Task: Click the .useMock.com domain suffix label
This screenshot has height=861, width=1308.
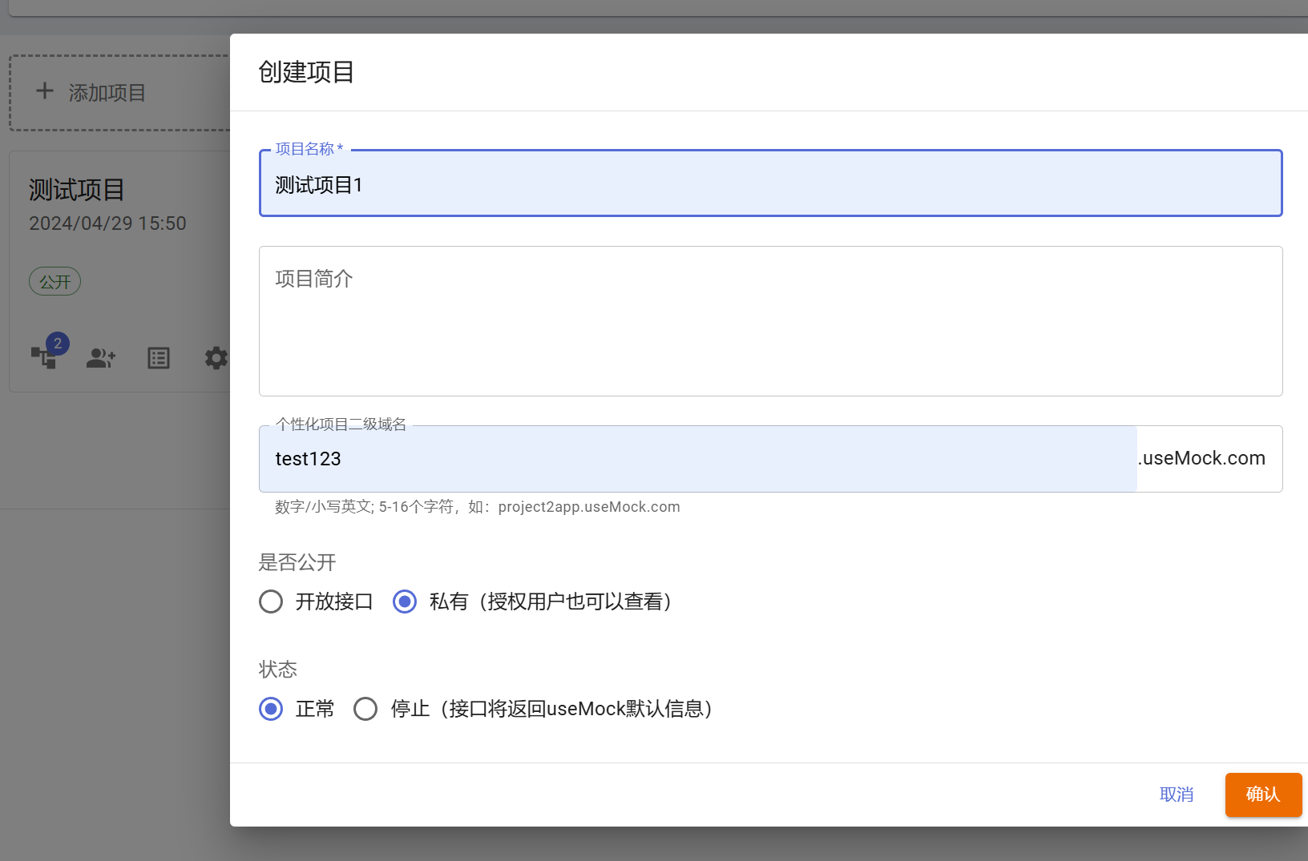Action: (x=1201, y=458)
